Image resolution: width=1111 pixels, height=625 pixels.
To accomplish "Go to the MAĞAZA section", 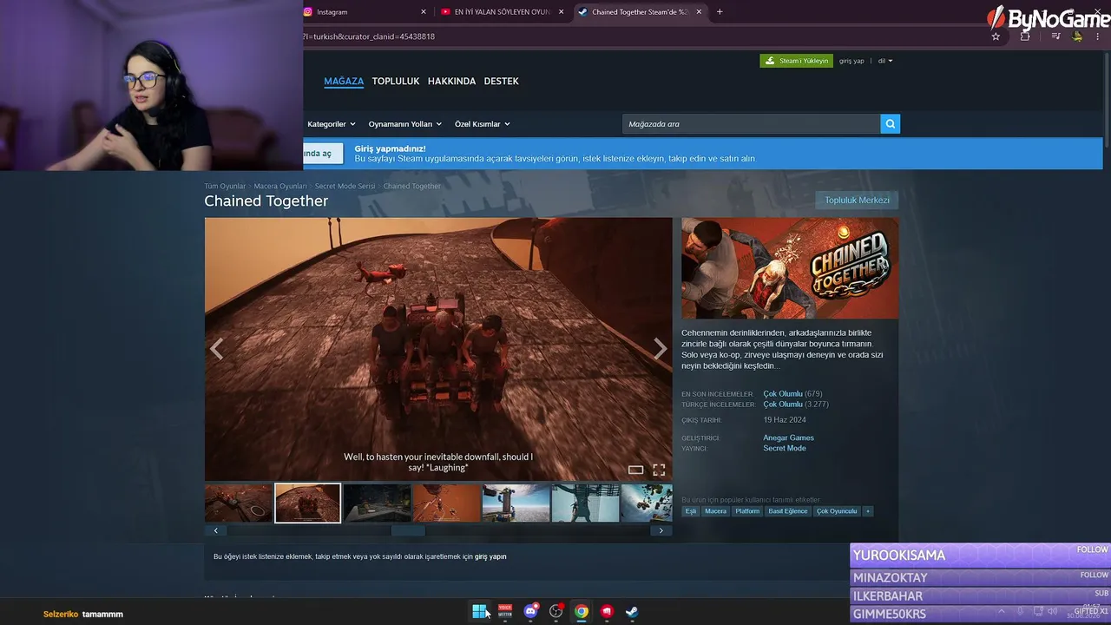I will (344, 81).
